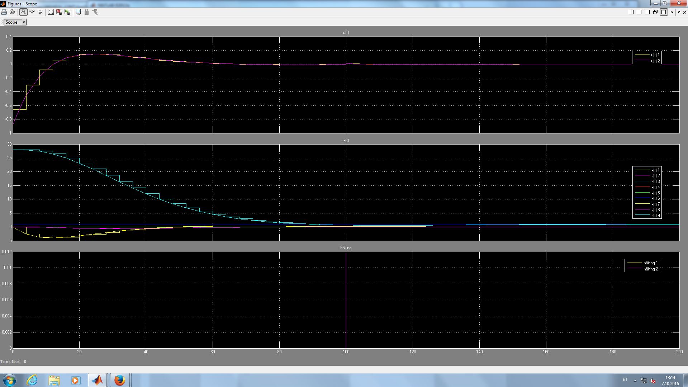Arrange figures in a tiled grid
Image resolution: width=688 pixels, height=387 pixels.
[x=631, y=12]
